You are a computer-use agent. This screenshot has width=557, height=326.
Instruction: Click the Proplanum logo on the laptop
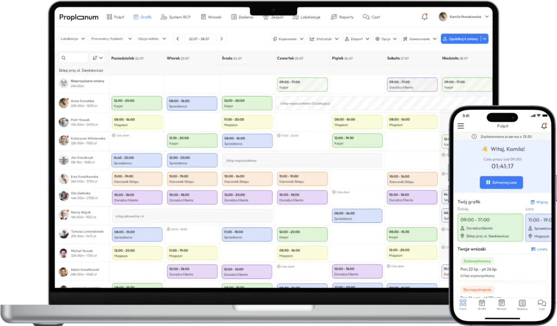pyautogui.click(x=79, y=17)
